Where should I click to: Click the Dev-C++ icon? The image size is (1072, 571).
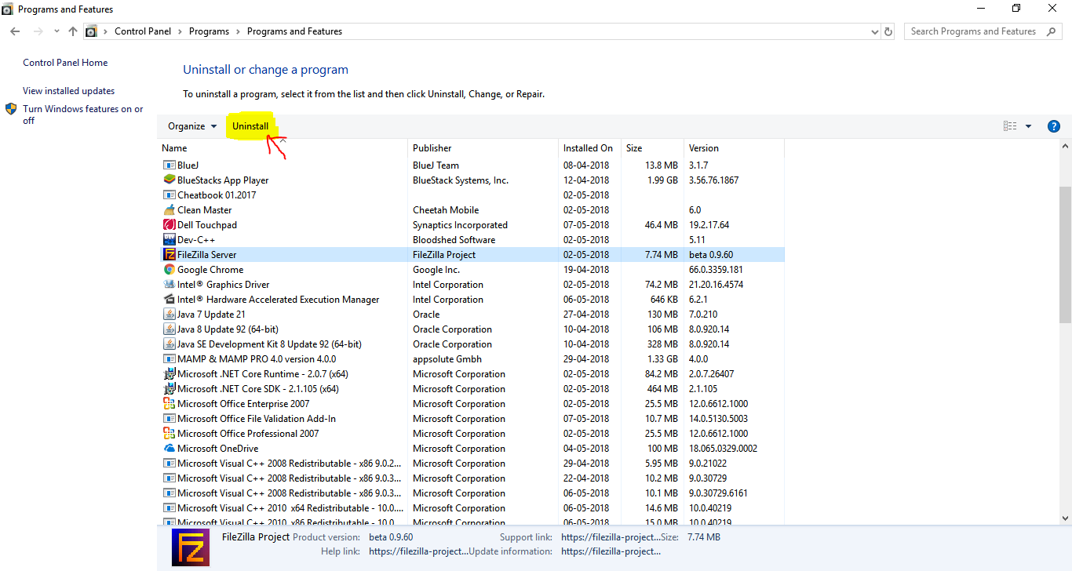point(169,240)
